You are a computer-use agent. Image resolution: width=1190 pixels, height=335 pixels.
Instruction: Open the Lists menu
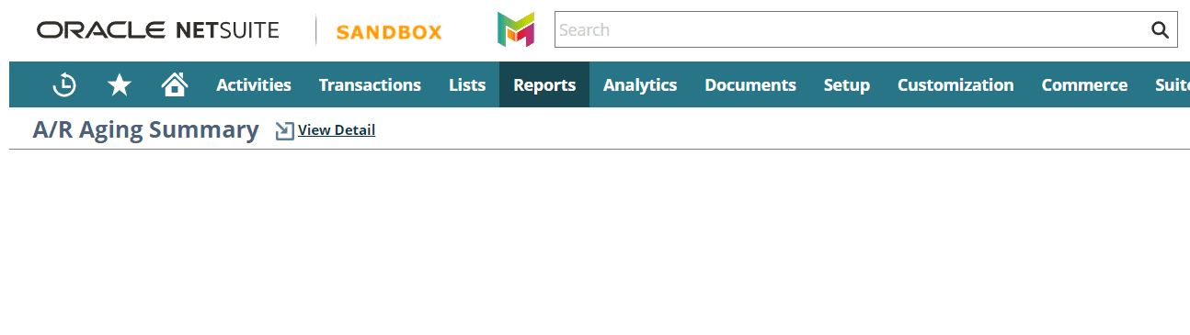coord(467,84)
